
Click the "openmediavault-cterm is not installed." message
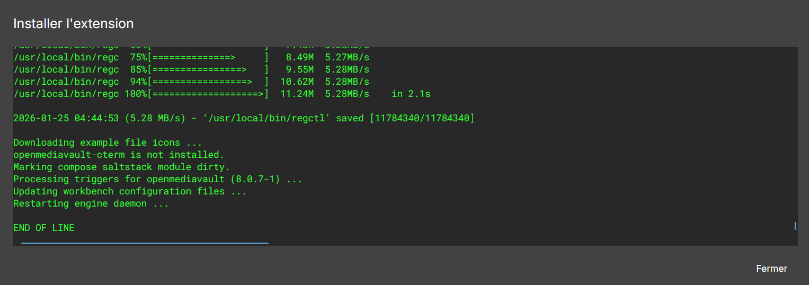pyautogui.click(x=119, y=155)
